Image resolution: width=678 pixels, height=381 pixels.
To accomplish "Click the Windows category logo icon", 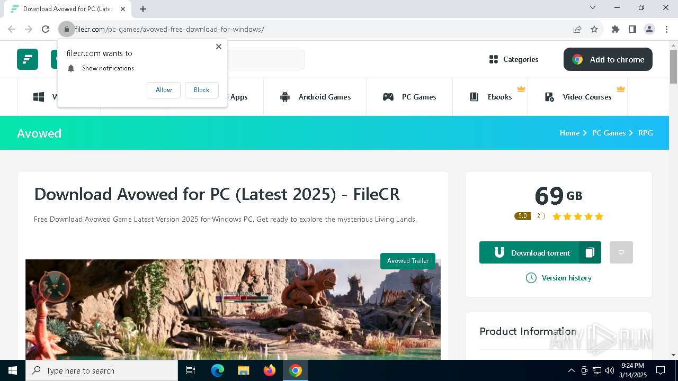I will (x=39, y=97).
